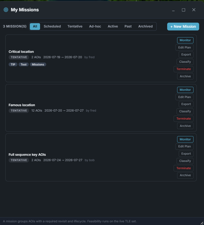The width and height of the screenshot is (204, 225).
Task: Click date range 2026-07-24 → 2026-07-27
Action: click(63, 160)
